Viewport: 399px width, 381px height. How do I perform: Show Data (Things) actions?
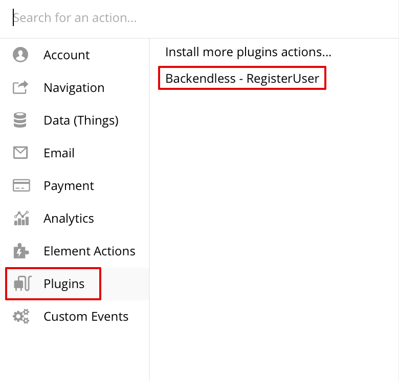click(x=81, y=121)
